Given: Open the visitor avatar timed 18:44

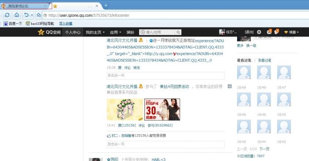Looking at the screenshot, I should tap(264, 126).
